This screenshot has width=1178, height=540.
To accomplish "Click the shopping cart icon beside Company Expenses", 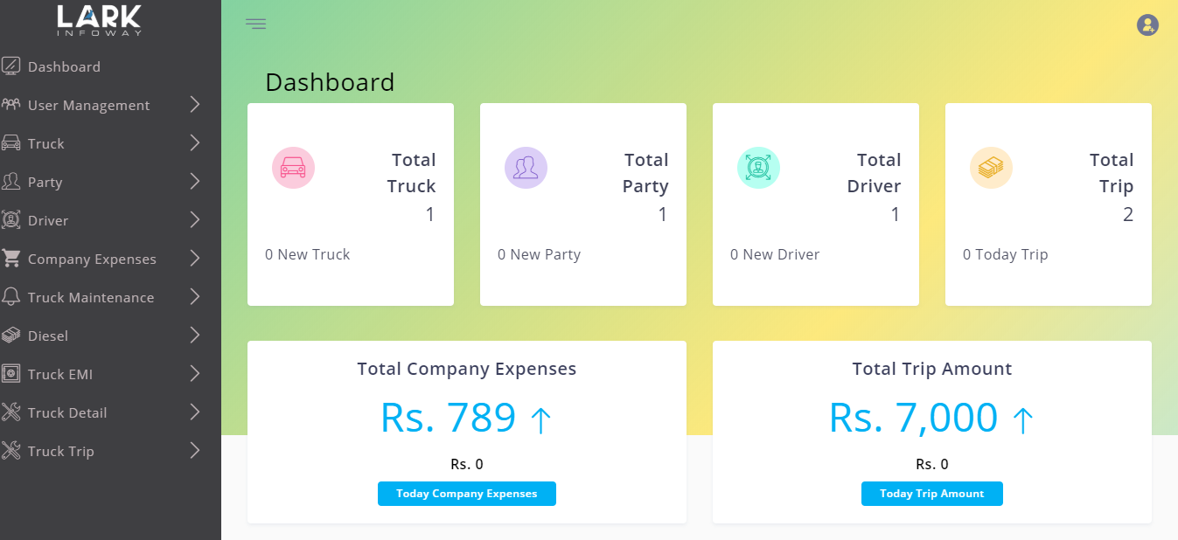I will click(11, 259).
